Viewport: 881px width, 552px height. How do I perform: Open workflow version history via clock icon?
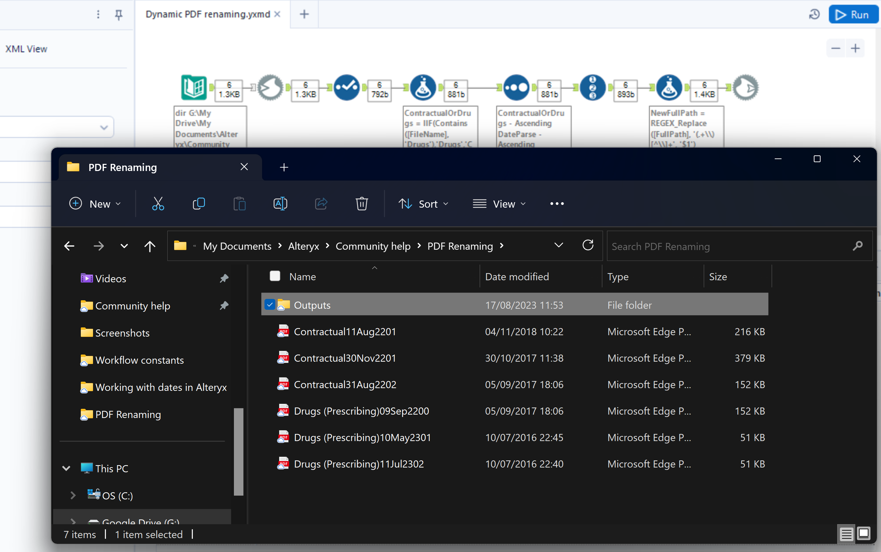coord(814,14)
